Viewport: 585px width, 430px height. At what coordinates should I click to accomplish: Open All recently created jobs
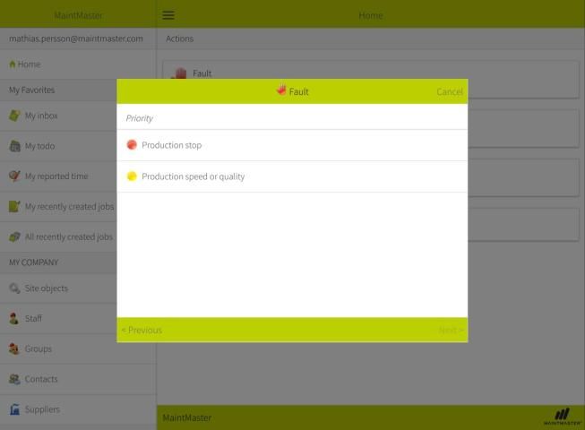(x=68, y=237)
